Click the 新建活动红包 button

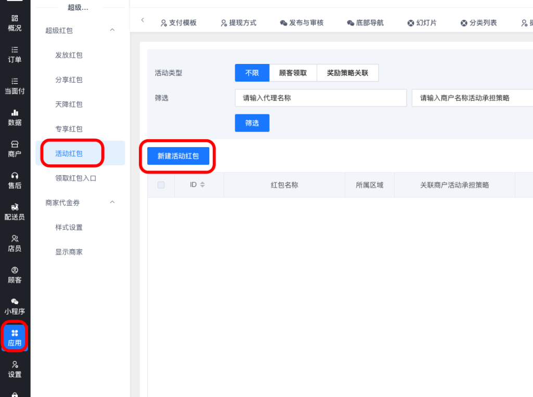pyautogui.click(x=178, y=156)
